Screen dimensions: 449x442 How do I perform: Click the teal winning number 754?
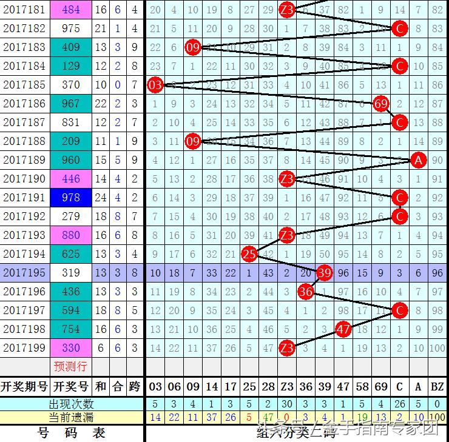(71, 329)
